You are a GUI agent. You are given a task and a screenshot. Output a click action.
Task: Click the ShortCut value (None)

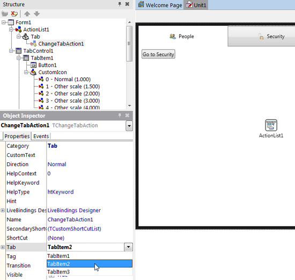click(x=56, y=238)
